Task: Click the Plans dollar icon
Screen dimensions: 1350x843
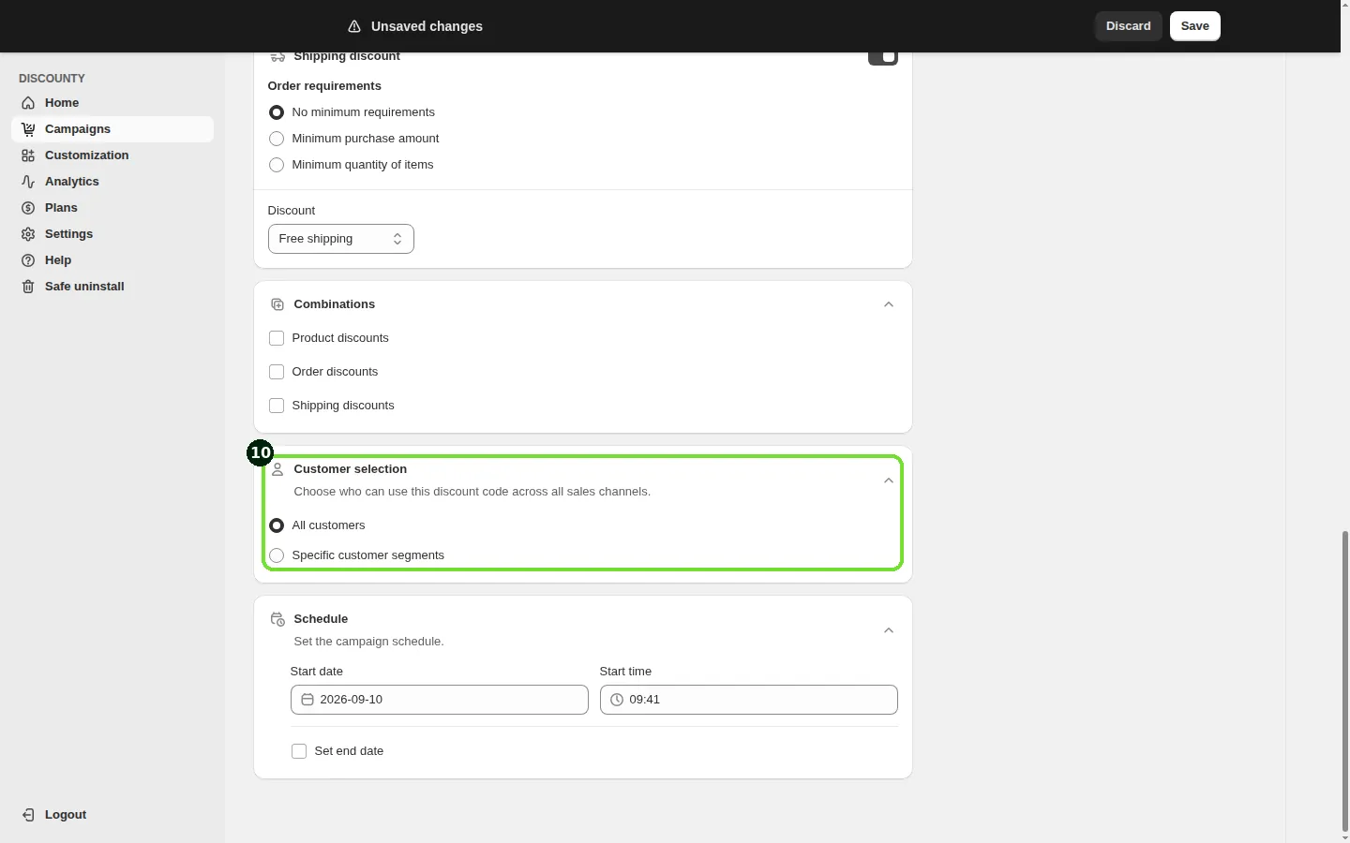Action: click(x=28, y=208)
